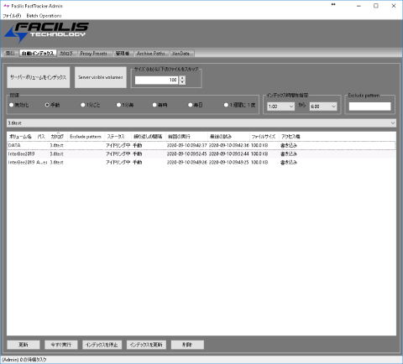Open the XenData tab
403x364 pixels.
[181, 53]
